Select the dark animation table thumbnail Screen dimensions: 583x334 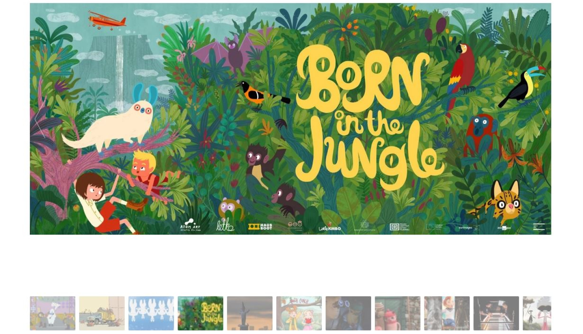[x=496, y=313]
